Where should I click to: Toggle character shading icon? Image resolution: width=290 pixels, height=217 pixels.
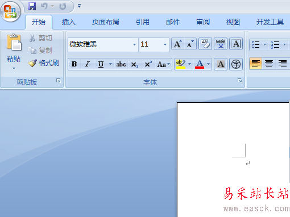pyautogui.click(x=221, y=64)
